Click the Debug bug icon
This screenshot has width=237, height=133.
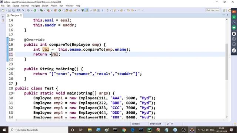[x=28, y=10]
